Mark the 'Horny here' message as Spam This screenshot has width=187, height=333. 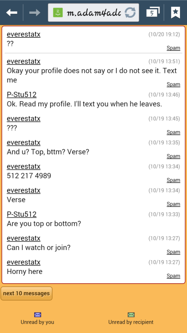173,276
